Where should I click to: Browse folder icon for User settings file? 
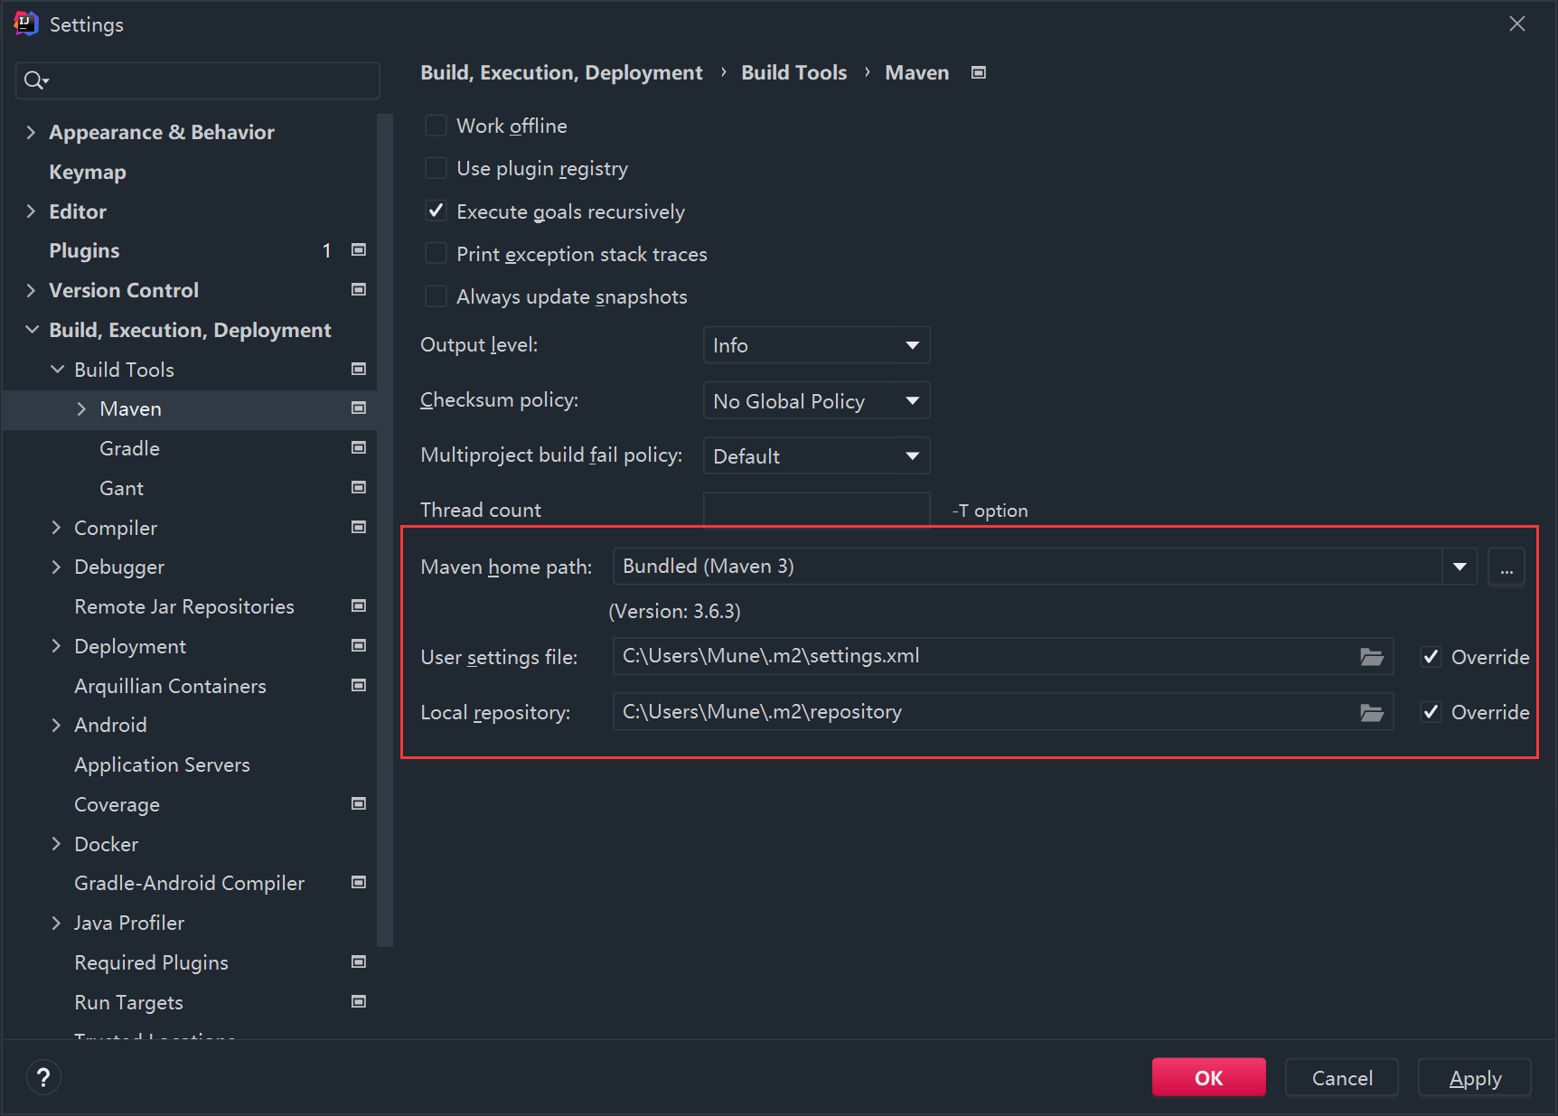pos(1372,657)
